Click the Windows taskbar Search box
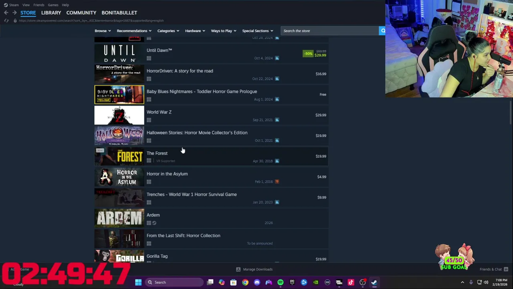 point(174,282)
